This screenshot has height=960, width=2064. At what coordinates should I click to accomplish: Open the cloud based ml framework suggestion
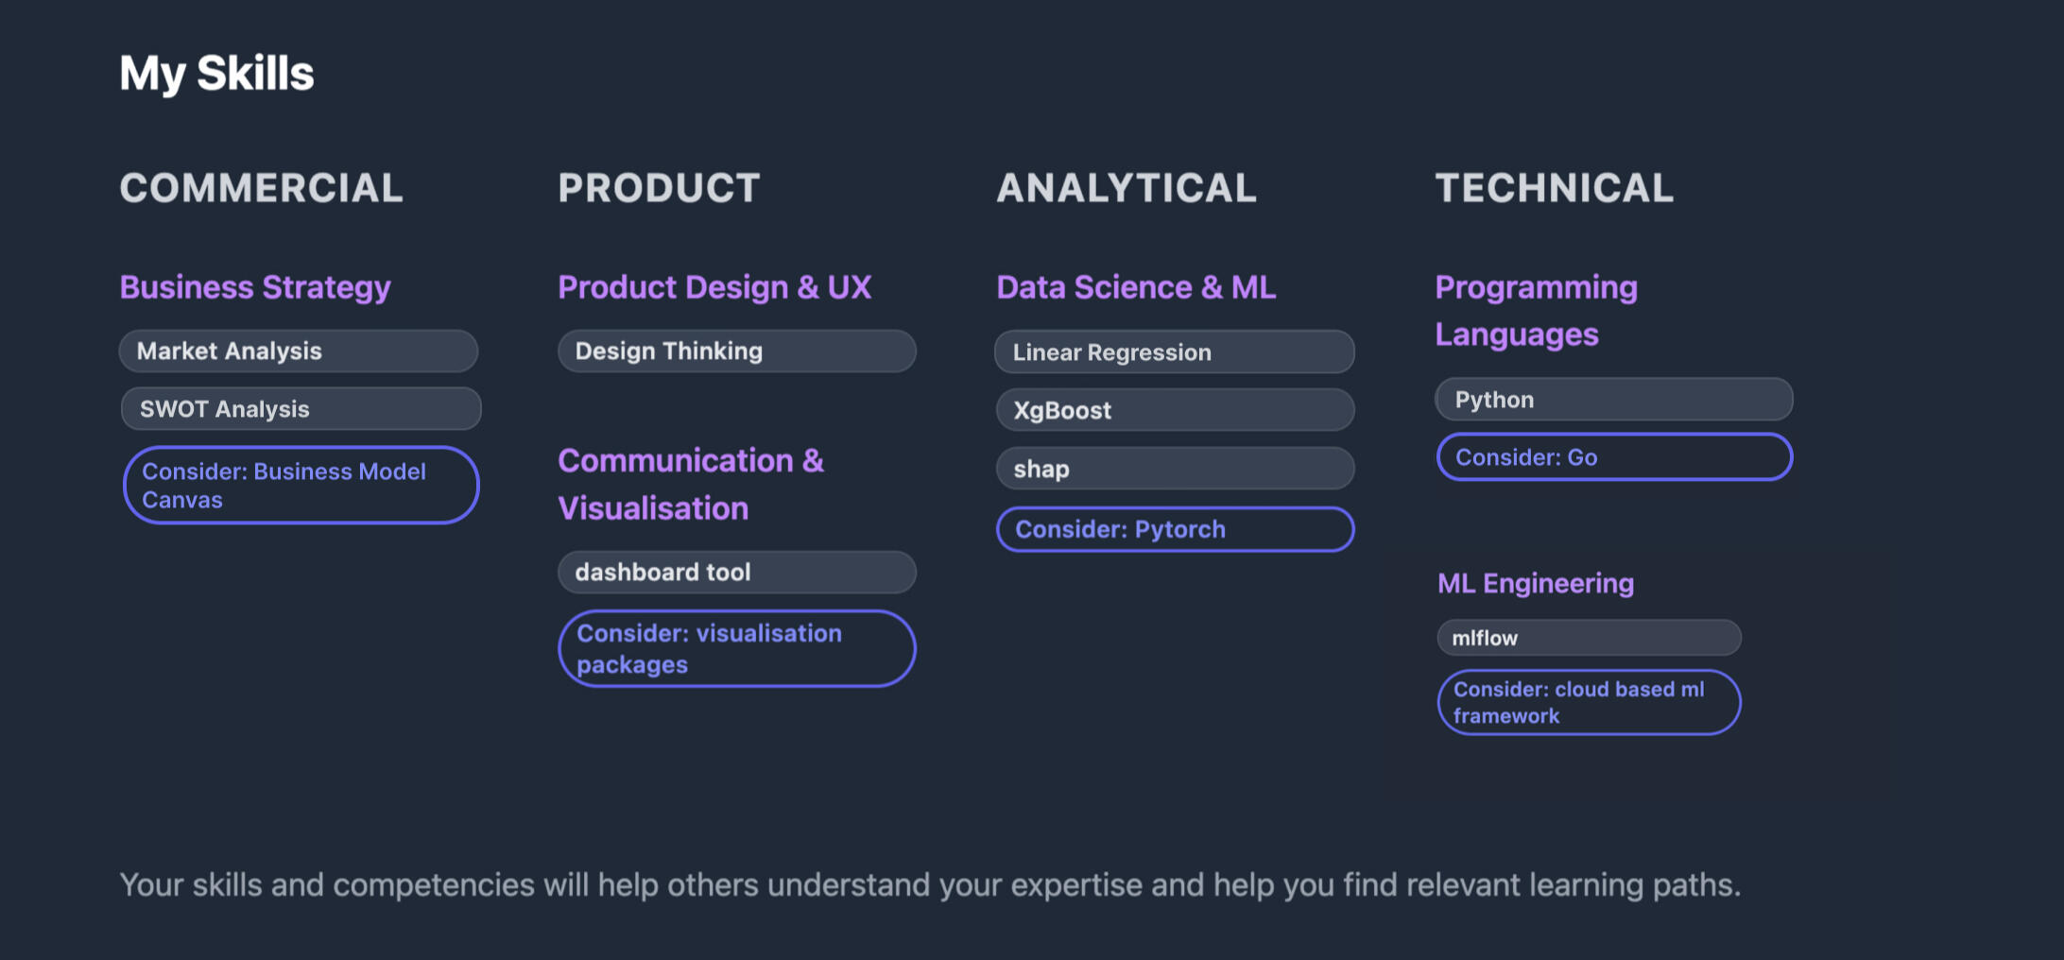click(x=1590, y=702)
